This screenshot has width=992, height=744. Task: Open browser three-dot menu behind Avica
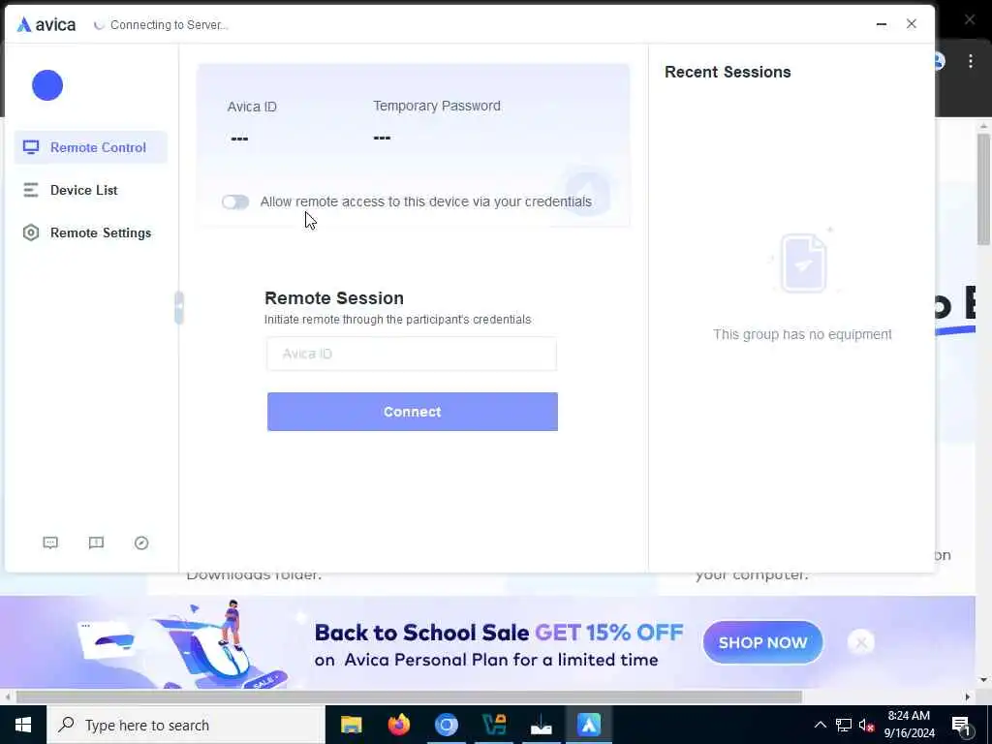pos(971,61)
